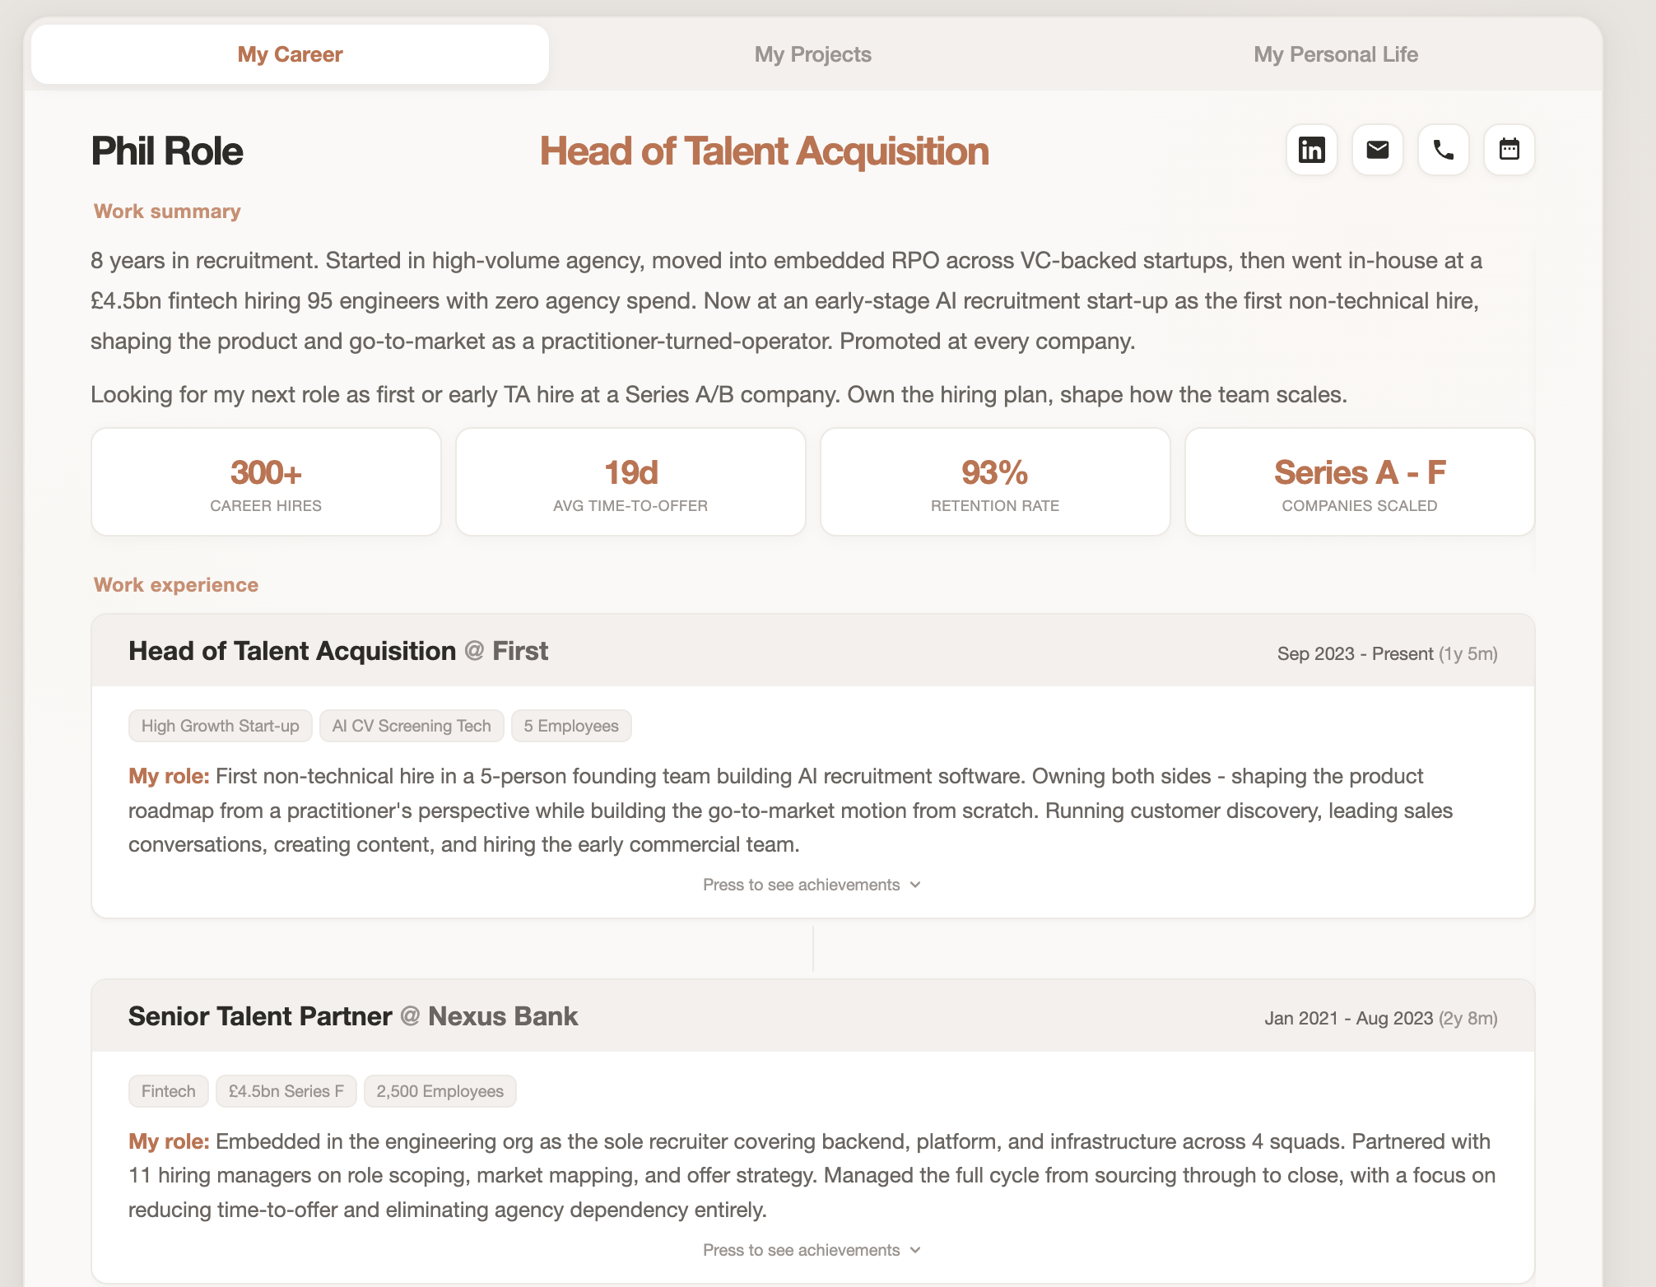Click the phone call icon
Image resolution: width=1656 pixels, height=1287 pixels.
pyautogui.click(x=1443, y=150)
